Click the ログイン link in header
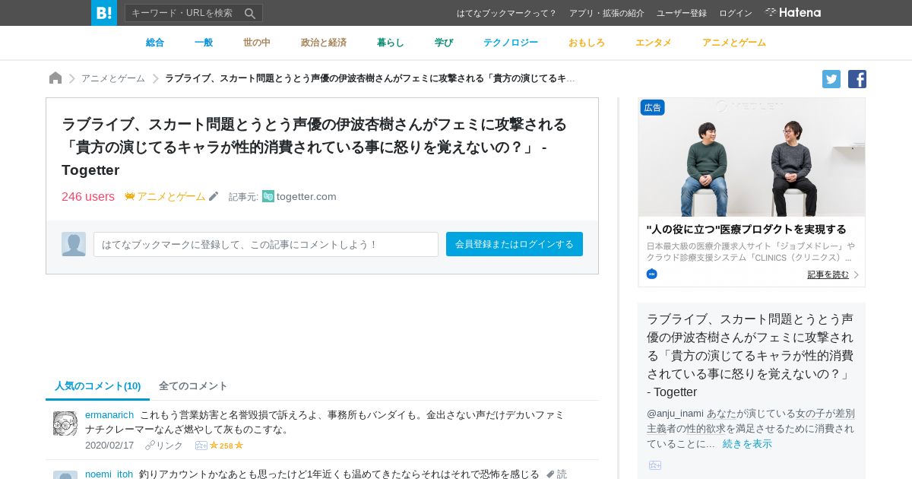This screenshot has width=912, height=479. point(736,13)
